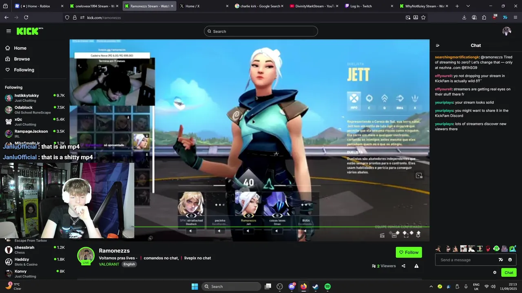Click Windows Start button
Image resolution: width=522 pixels, height=293 pixels.
tap(195, 286)
